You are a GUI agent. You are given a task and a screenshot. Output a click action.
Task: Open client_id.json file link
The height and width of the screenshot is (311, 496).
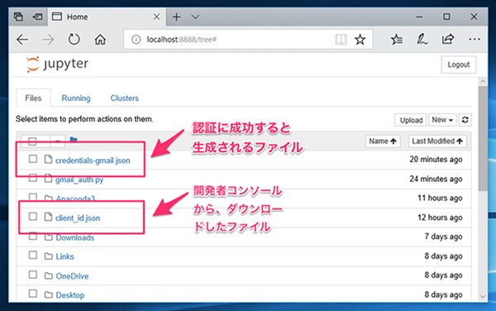[78, 218]
